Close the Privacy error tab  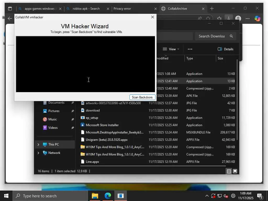pyautogui.click(x=155, y=9)
